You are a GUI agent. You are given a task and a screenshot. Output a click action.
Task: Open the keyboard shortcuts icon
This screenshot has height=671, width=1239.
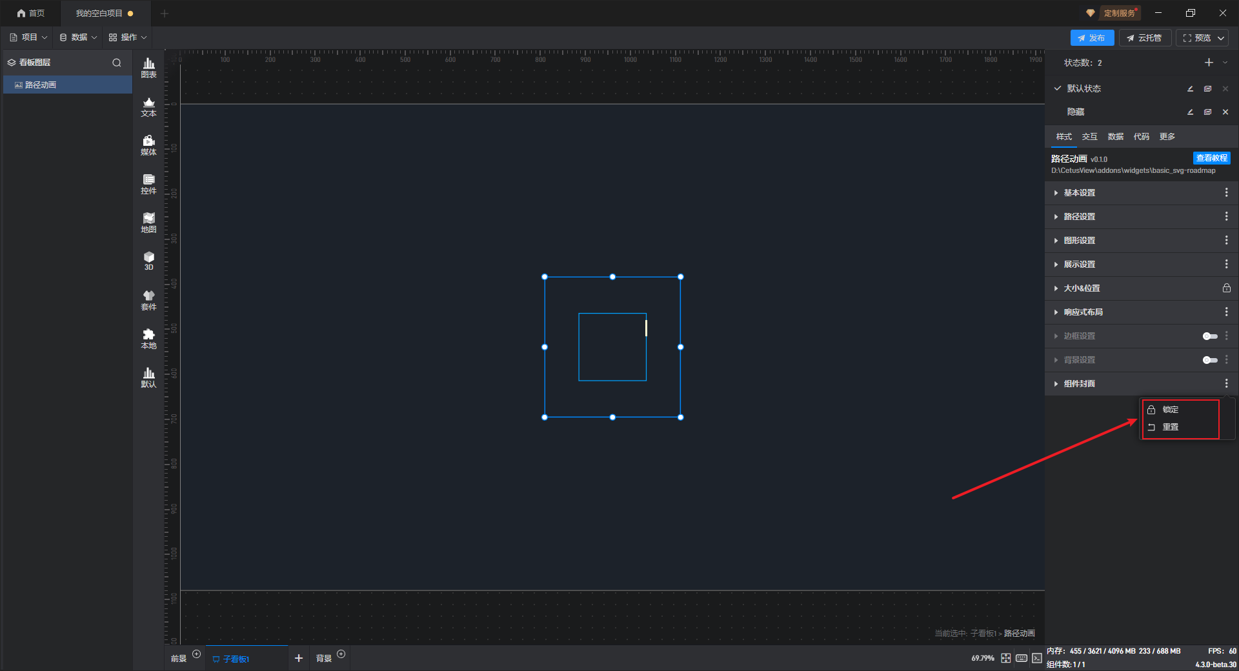coord(1022,658)
